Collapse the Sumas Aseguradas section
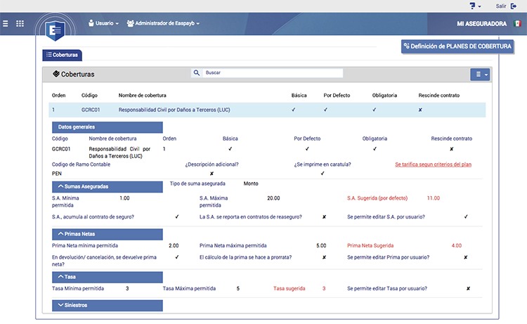 click(108, 186)
